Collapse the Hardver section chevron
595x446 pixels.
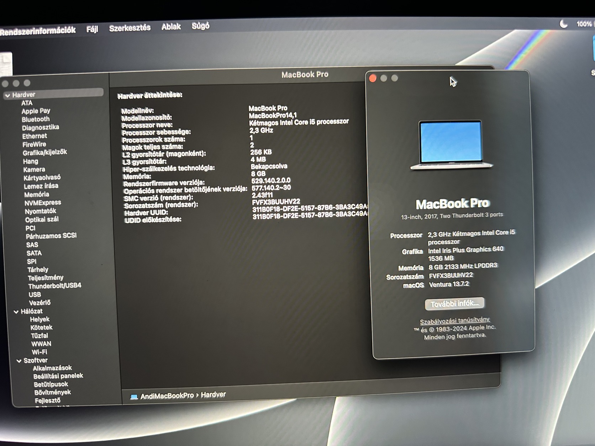pos(7,95)
